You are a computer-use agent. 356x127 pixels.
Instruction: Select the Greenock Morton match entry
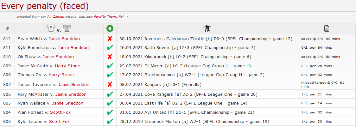[194, 121]
